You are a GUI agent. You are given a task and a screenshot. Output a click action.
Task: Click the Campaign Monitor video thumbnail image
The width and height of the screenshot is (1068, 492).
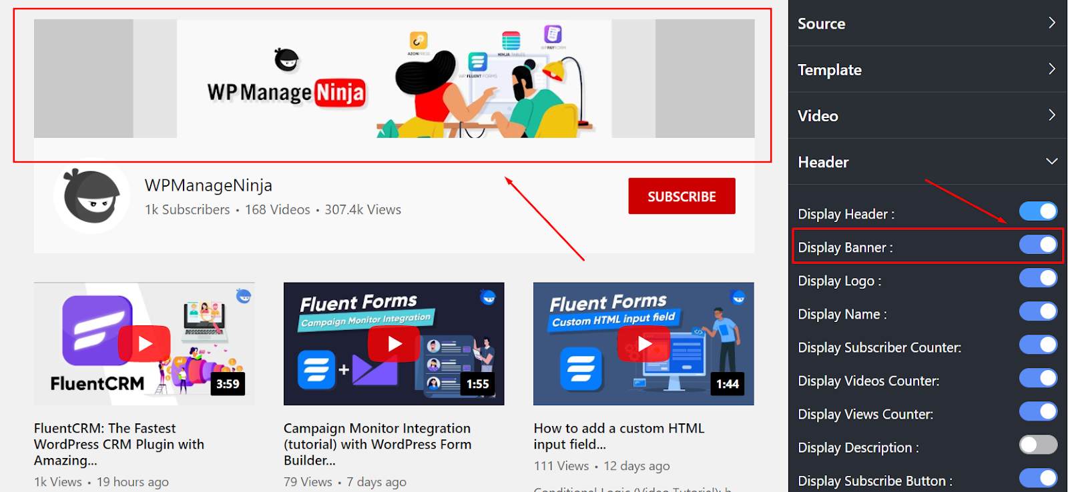[394, 343]
